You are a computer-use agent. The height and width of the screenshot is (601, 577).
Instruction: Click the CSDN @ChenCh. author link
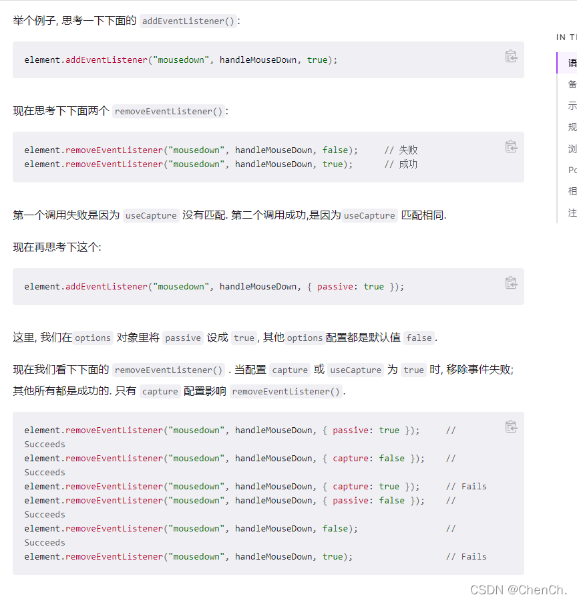point(519,590)
